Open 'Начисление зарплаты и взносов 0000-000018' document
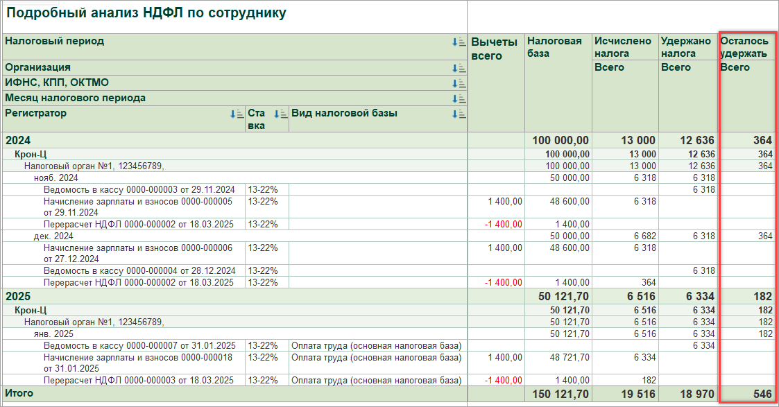Image resolution: width=779 pixels, height=407 pixels. [x=137, y=363]
